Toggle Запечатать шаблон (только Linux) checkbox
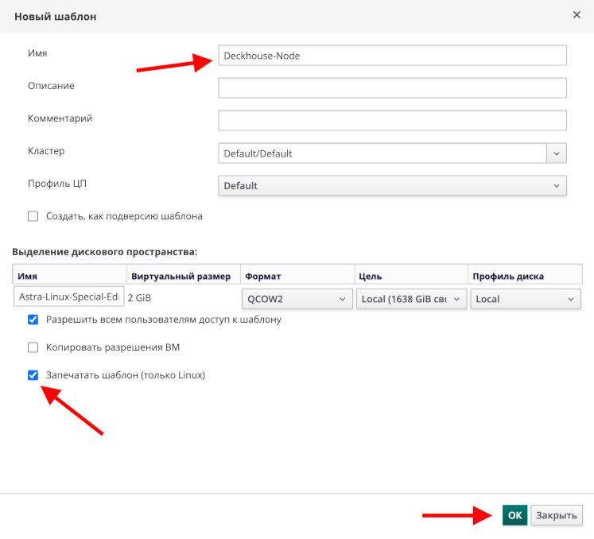 33,375
